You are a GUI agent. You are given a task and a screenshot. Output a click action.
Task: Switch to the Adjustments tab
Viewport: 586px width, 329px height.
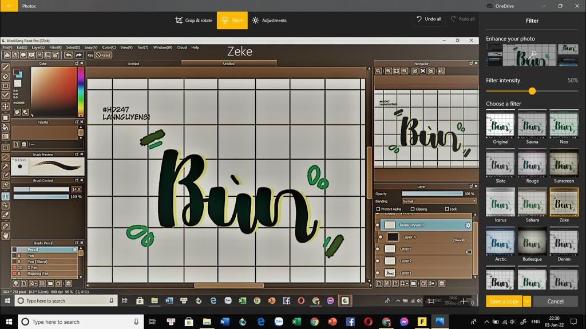[x=269, y=20]
